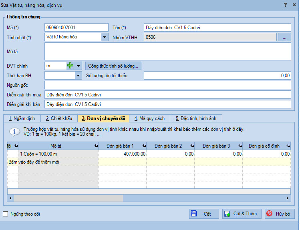Expand the ĐVT chính dropdown arrow
The image size is (300, 230).
[x=78, y=66]
